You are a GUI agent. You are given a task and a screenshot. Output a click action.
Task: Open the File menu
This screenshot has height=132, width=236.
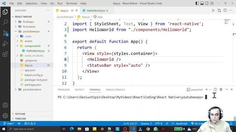click(11, 3)
